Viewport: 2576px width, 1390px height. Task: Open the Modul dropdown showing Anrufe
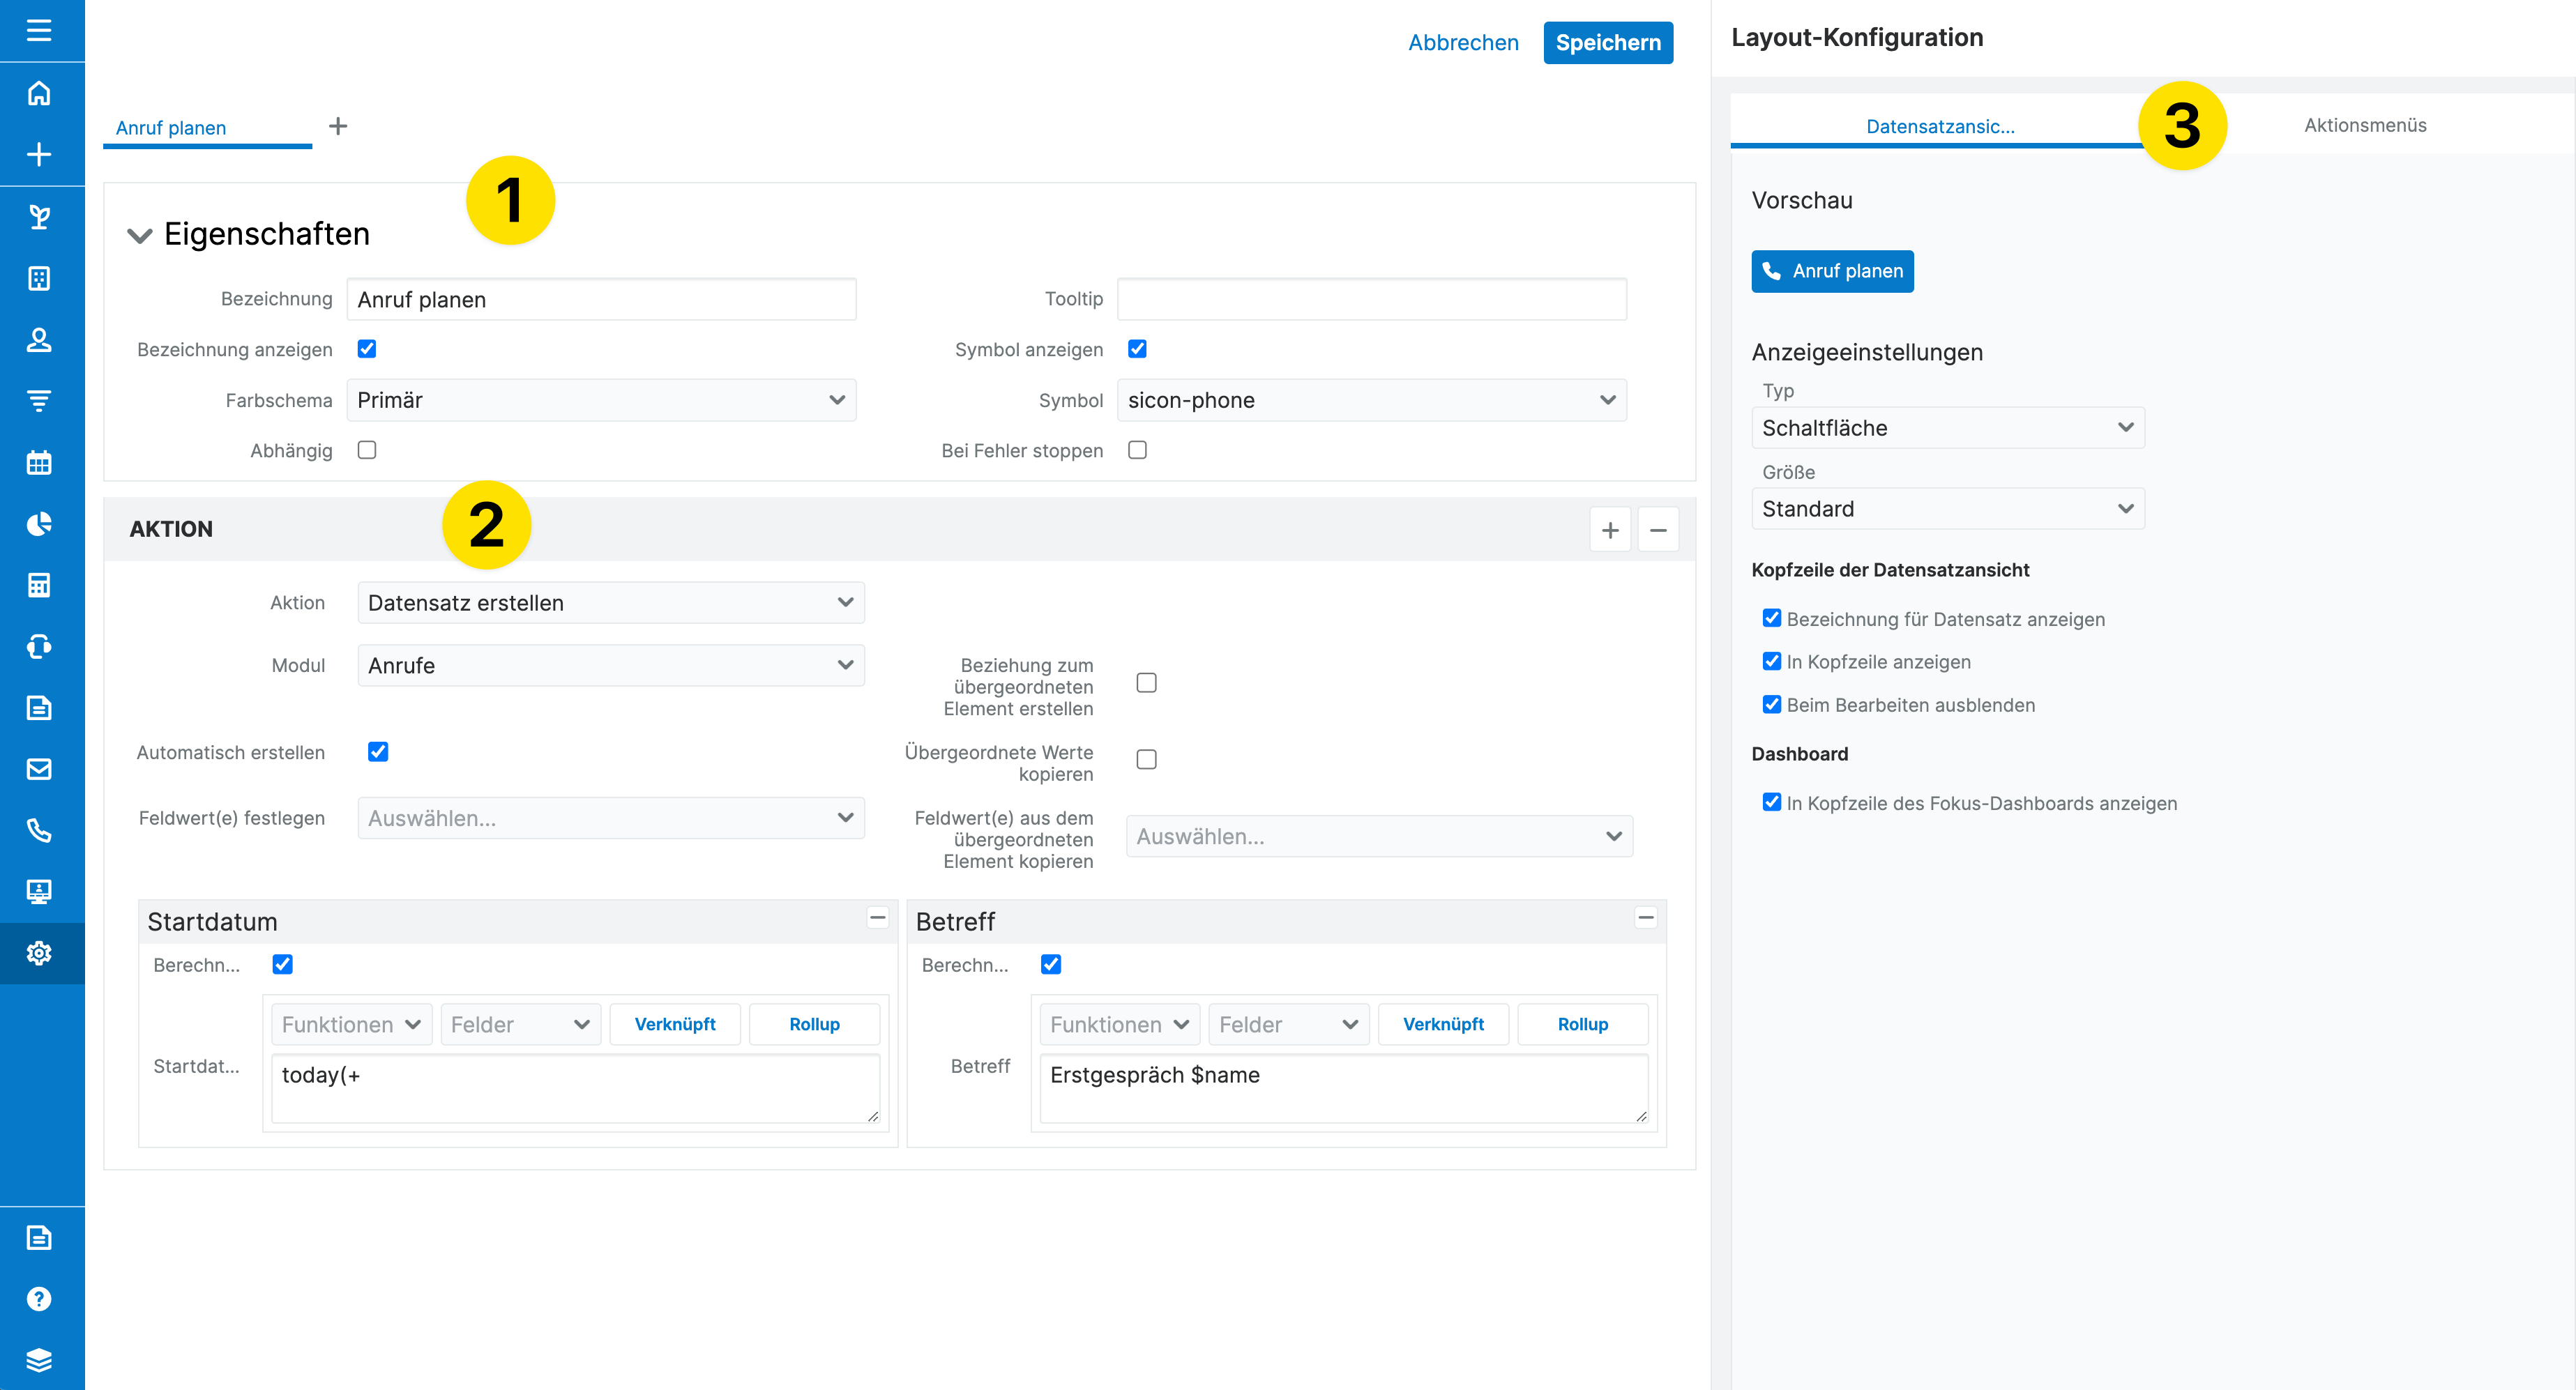pos(611,664)
